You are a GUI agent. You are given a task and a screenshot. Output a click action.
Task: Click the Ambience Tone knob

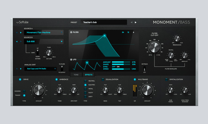point(59,90)
